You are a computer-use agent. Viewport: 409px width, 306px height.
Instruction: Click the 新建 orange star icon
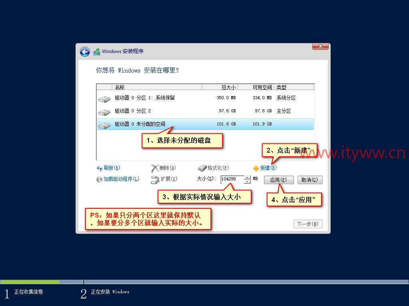(256, 169)
